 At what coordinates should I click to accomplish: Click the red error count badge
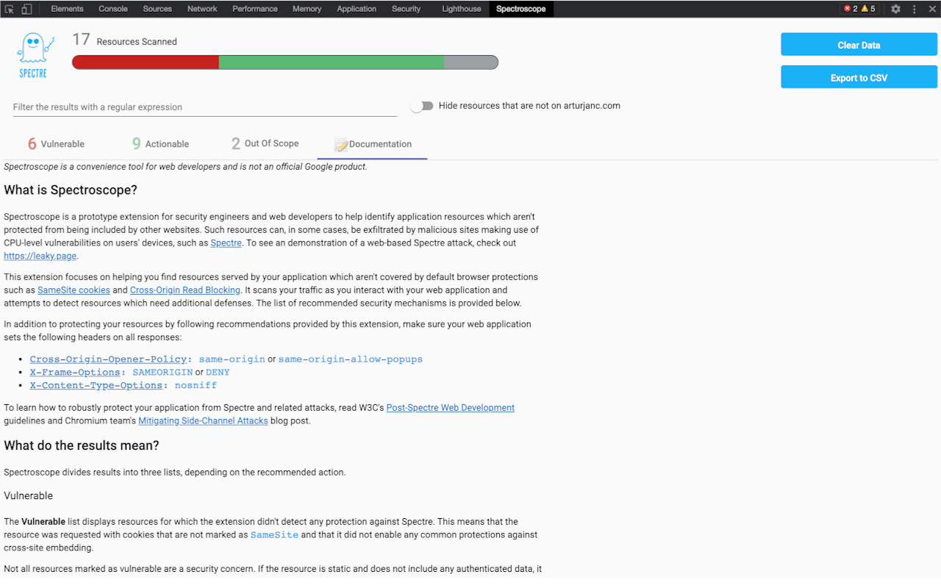(x=851, y=9)
